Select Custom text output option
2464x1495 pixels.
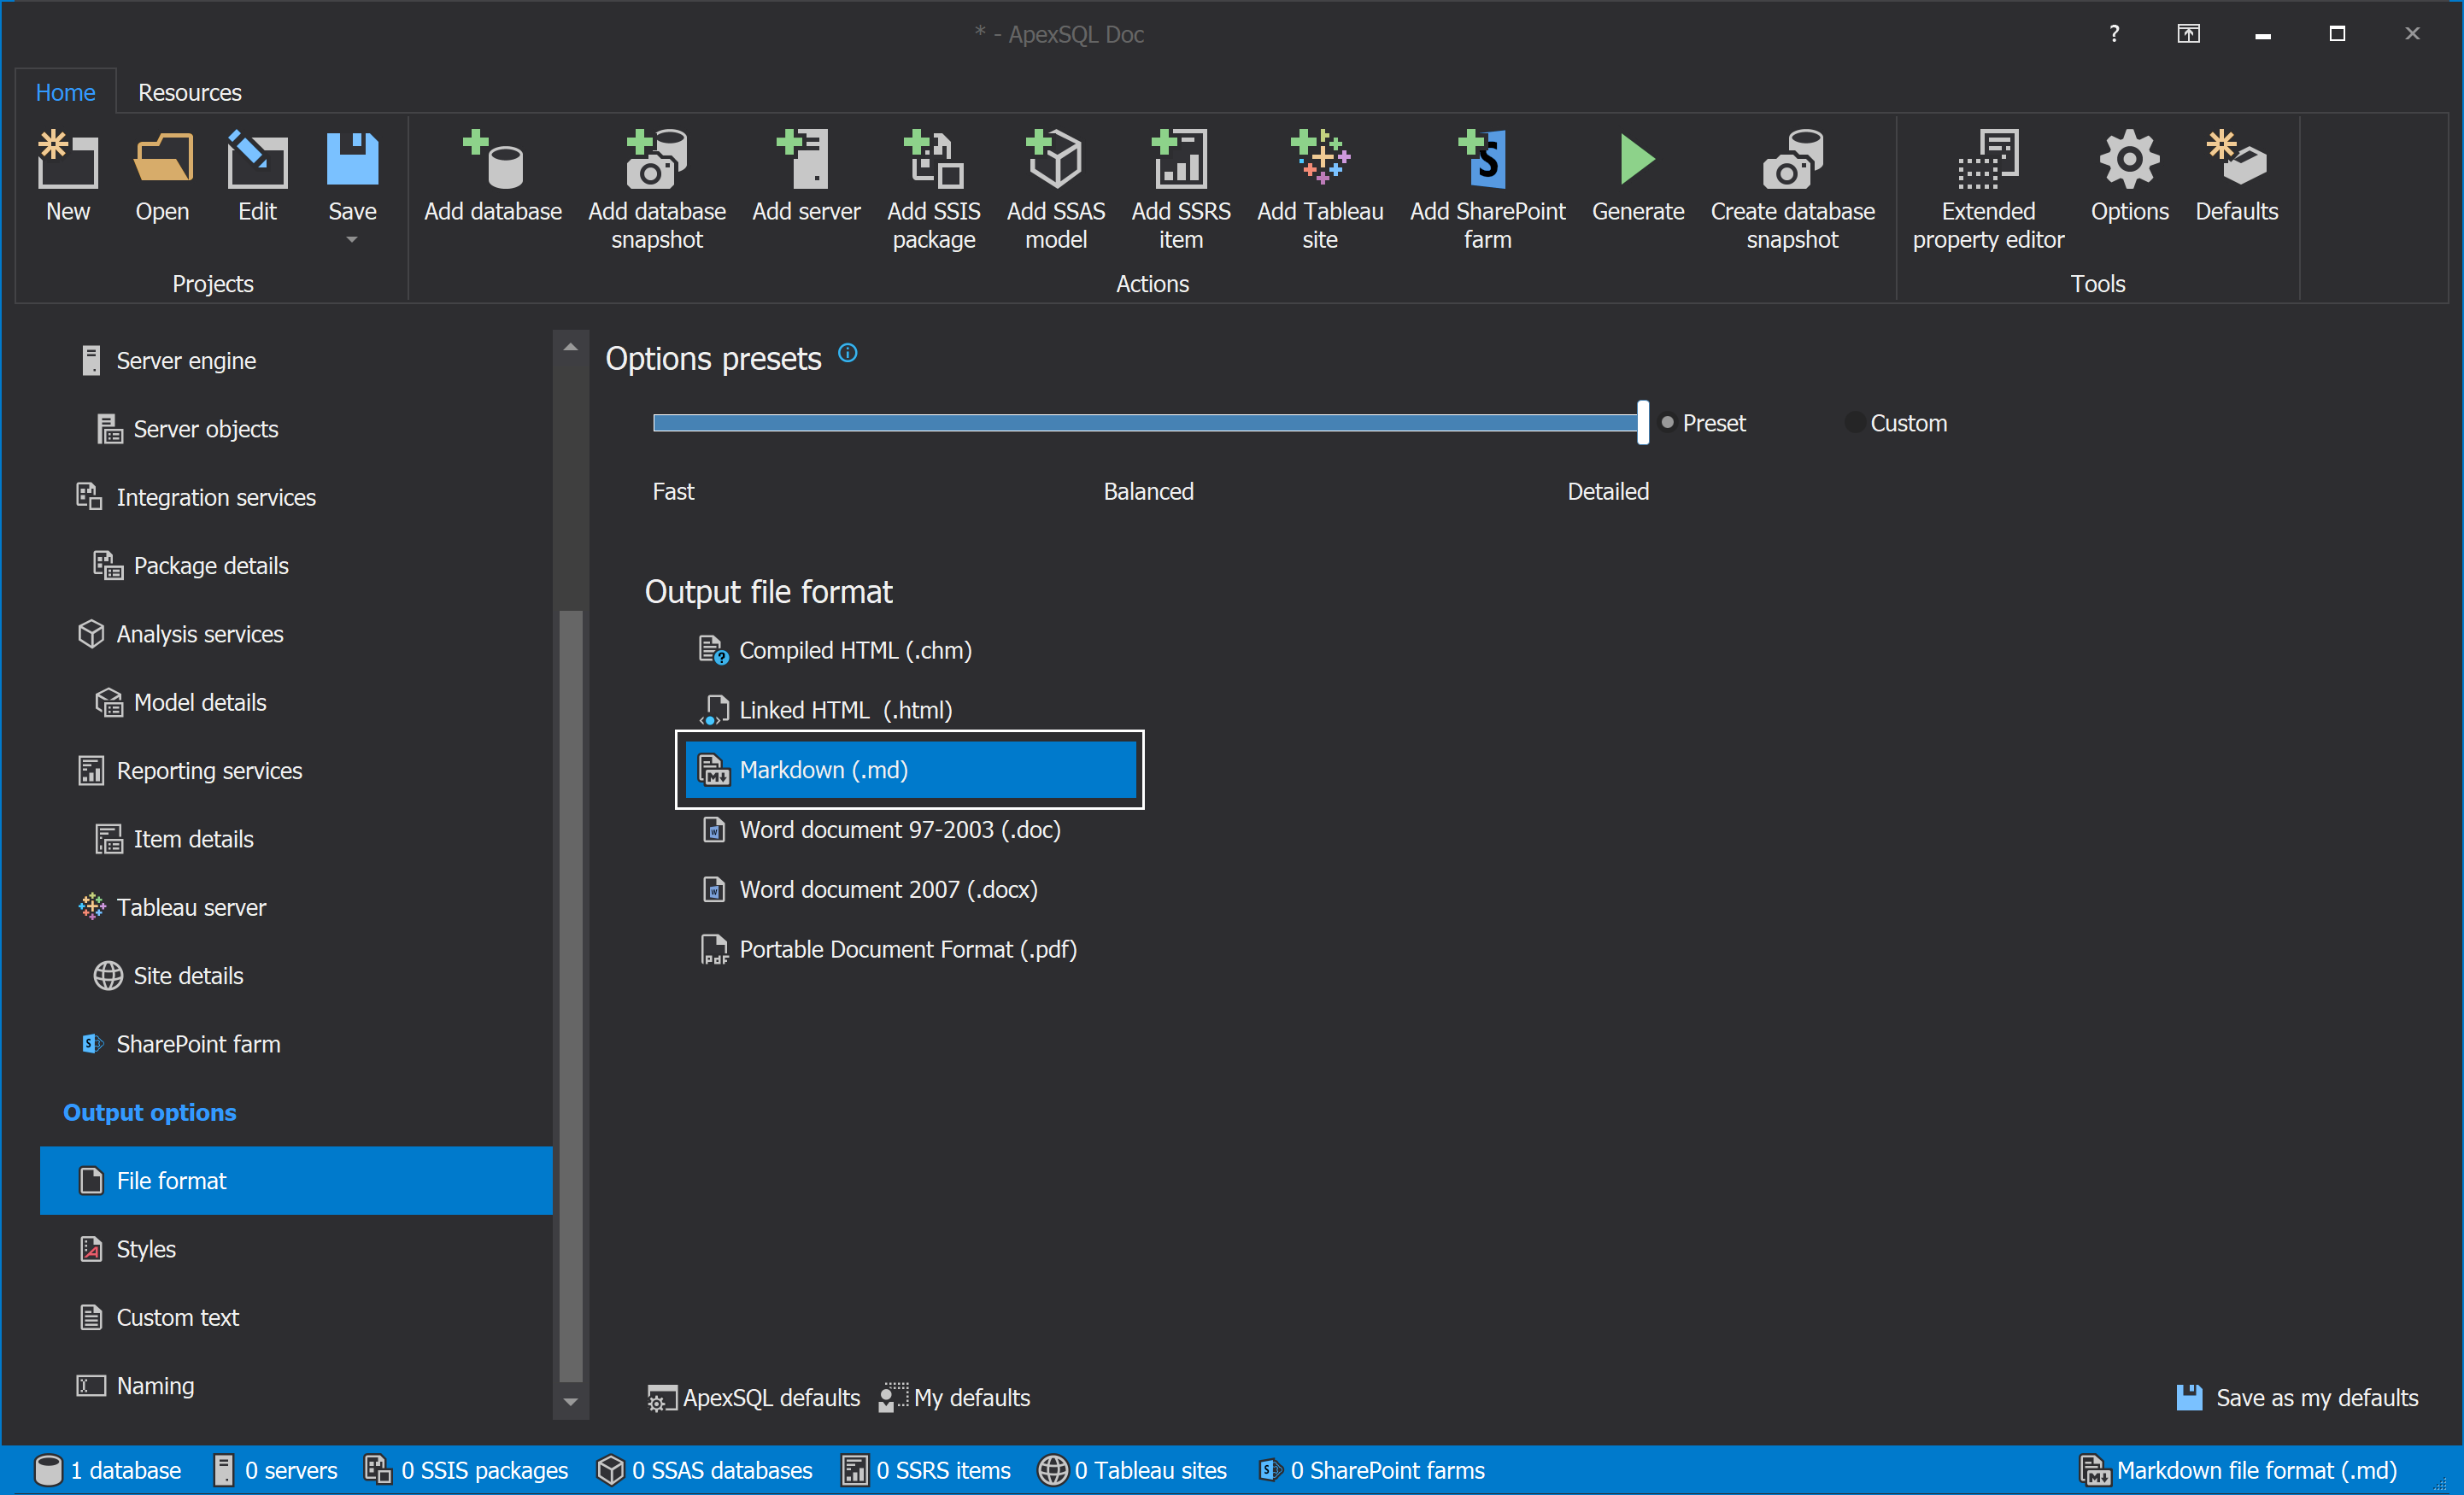[x=296, y=1317]
